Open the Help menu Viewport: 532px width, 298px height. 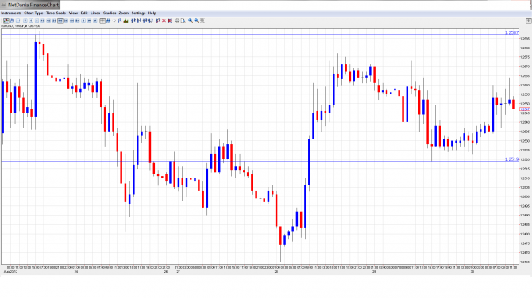pyautogui.click(x=152, y=13)
